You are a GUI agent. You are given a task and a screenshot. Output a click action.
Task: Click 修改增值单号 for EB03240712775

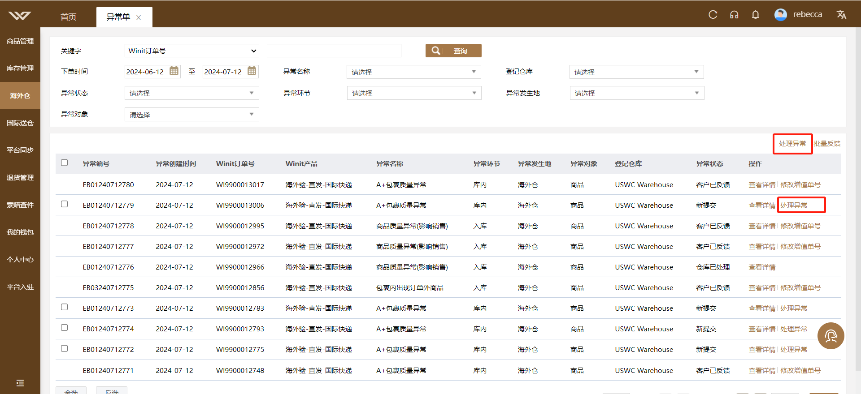coord(800,288)
